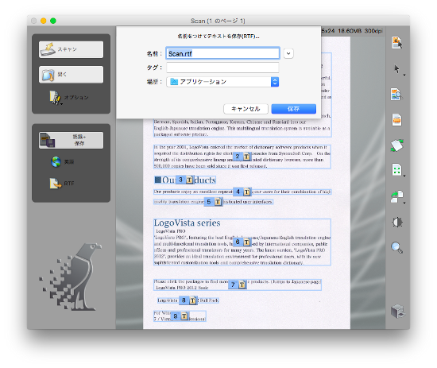
Task: Click text region marker 6
Action: 242,242
